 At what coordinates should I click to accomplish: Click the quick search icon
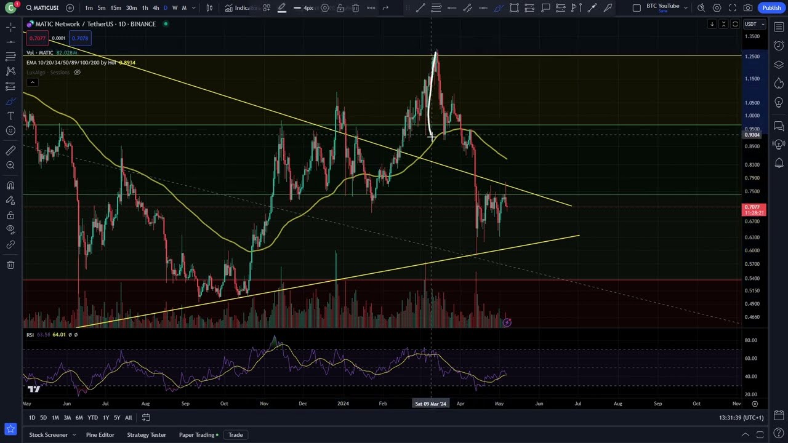coord(701,8)
